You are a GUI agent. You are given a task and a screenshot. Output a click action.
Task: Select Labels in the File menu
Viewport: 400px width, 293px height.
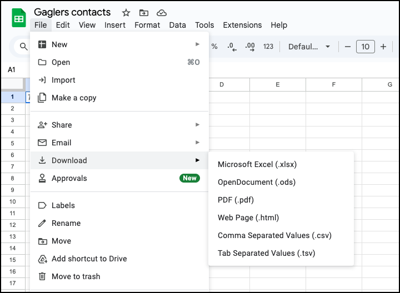pyautogui.click(x=119, y=205)
